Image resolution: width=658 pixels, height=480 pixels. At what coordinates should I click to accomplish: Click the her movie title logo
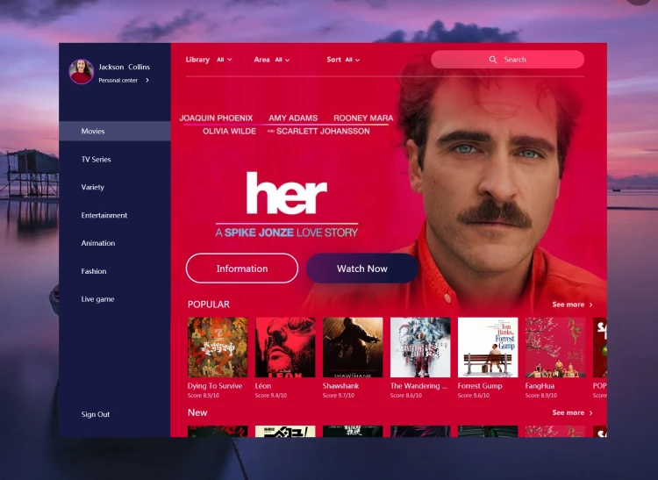(287, 193)
